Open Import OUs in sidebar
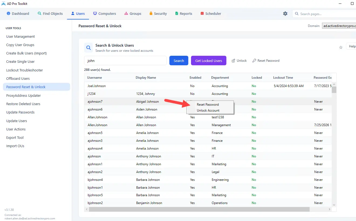 point(15,146)
